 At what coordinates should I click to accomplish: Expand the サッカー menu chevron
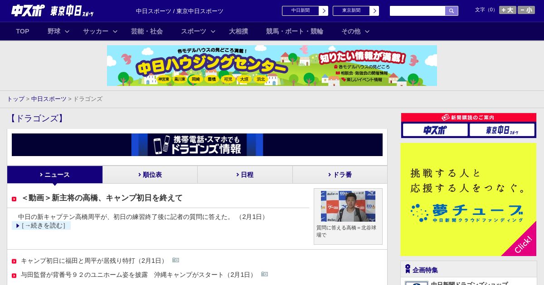[115, 32]
